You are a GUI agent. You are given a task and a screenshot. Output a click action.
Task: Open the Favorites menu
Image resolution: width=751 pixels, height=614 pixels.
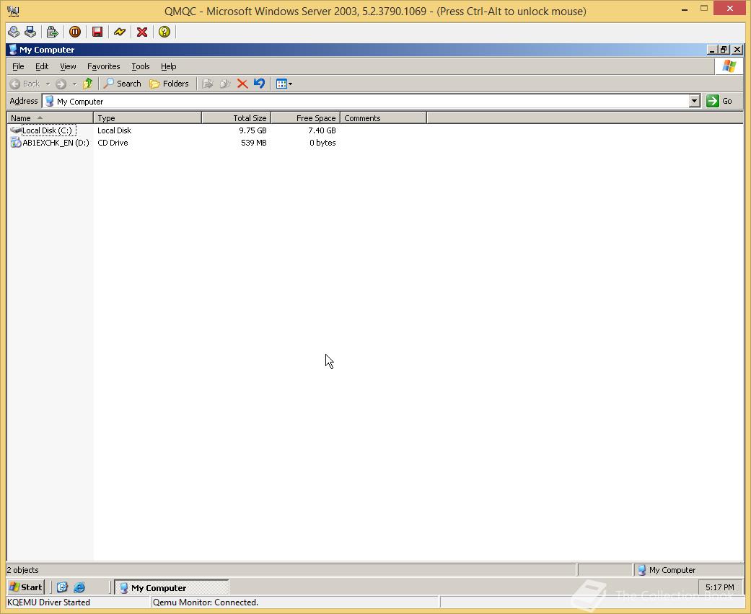103,66
